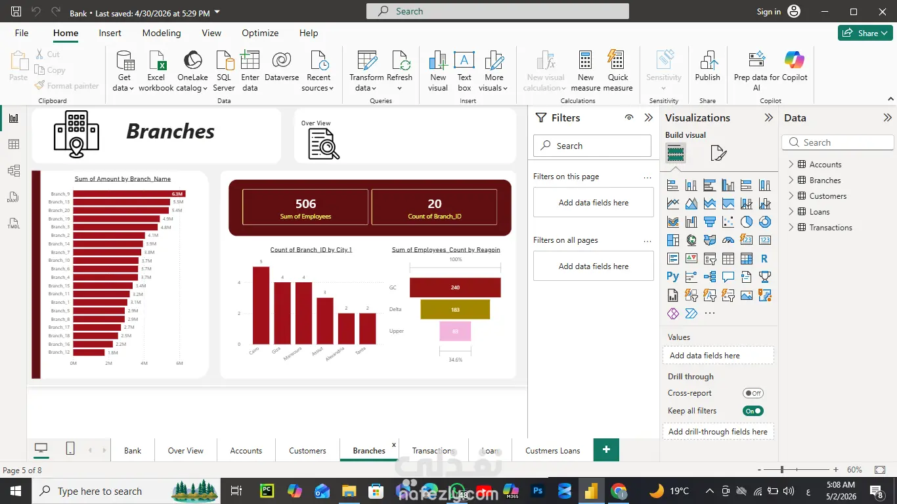The width and height of the screenshot is (897, 504).
Task: Click the Save icon in title bar
Action: (16, 12)
